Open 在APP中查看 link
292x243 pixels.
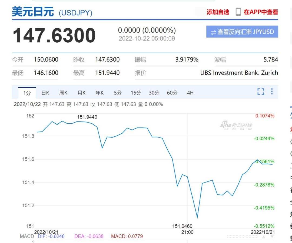point(261,12)
